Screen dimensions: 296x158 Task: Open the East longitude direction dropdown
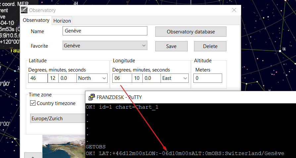point(174,78)
